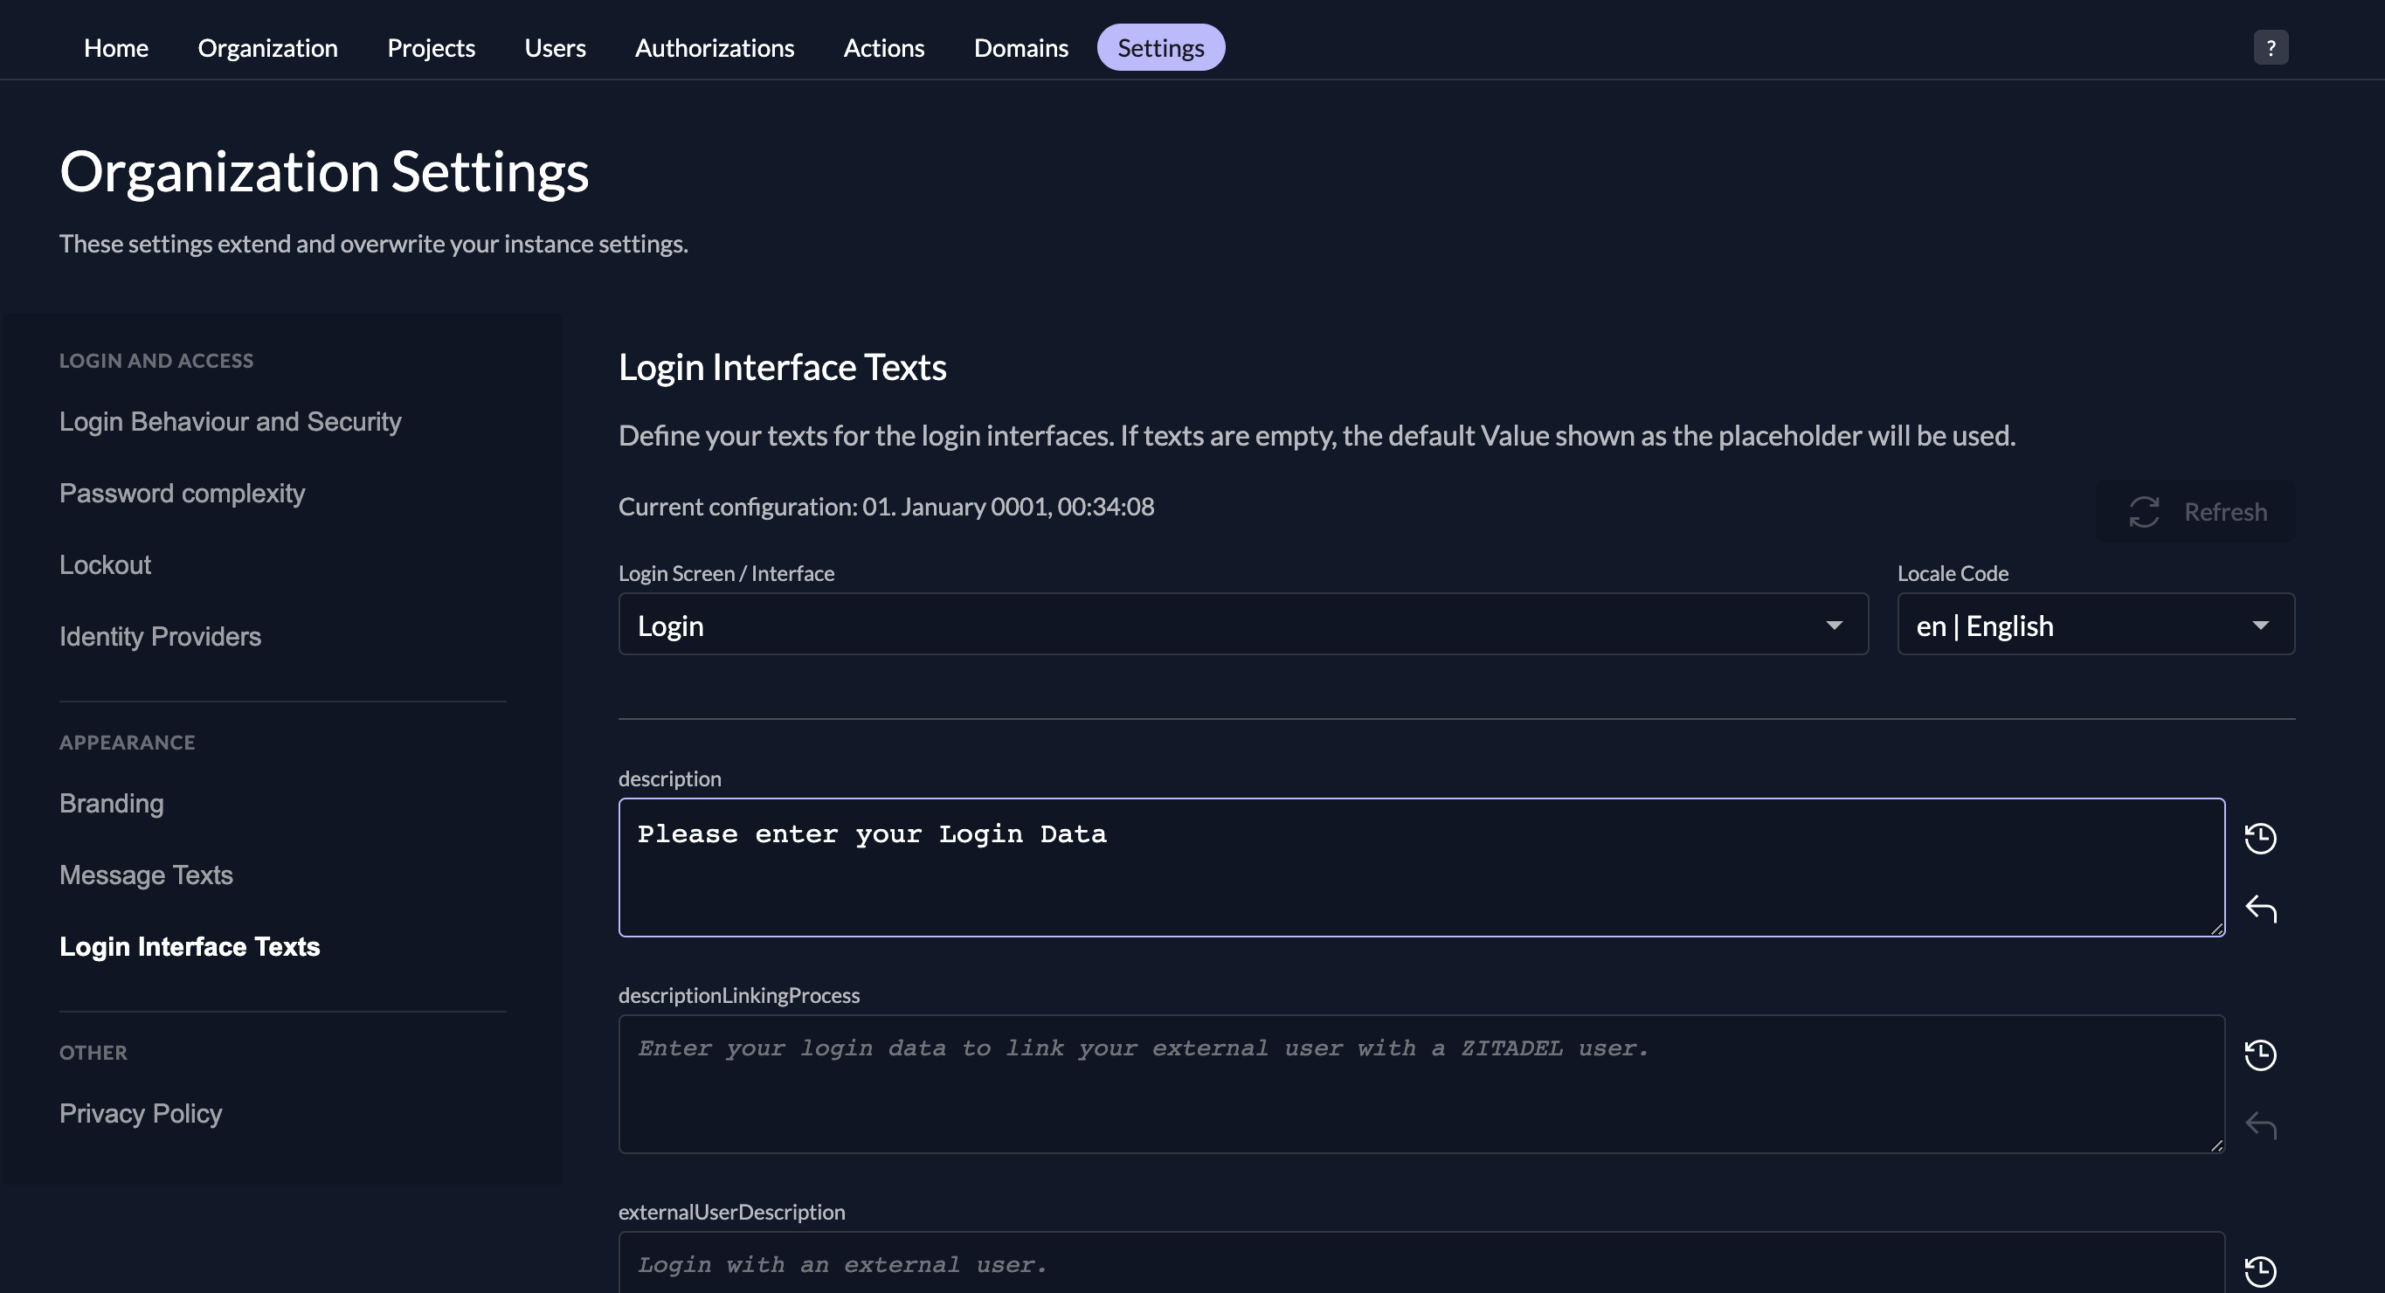Expand the Locale Code dropdown
The image size is (2385, 1293).
click(2095, 626)
